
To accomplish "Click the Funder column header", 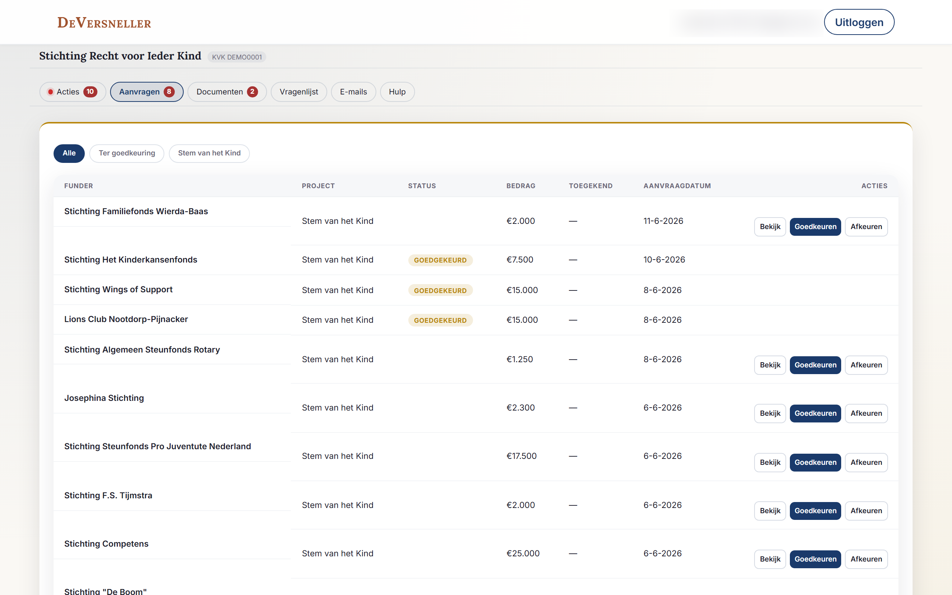I will click(x=79, y=186).
